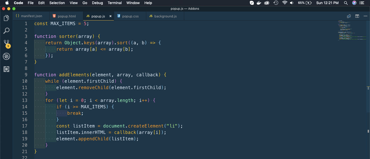This screenshot has height=159, width=370.
Task: Click the checkmark status icon in menu bar
Action: pyautogui.click(x=252, y=3)
